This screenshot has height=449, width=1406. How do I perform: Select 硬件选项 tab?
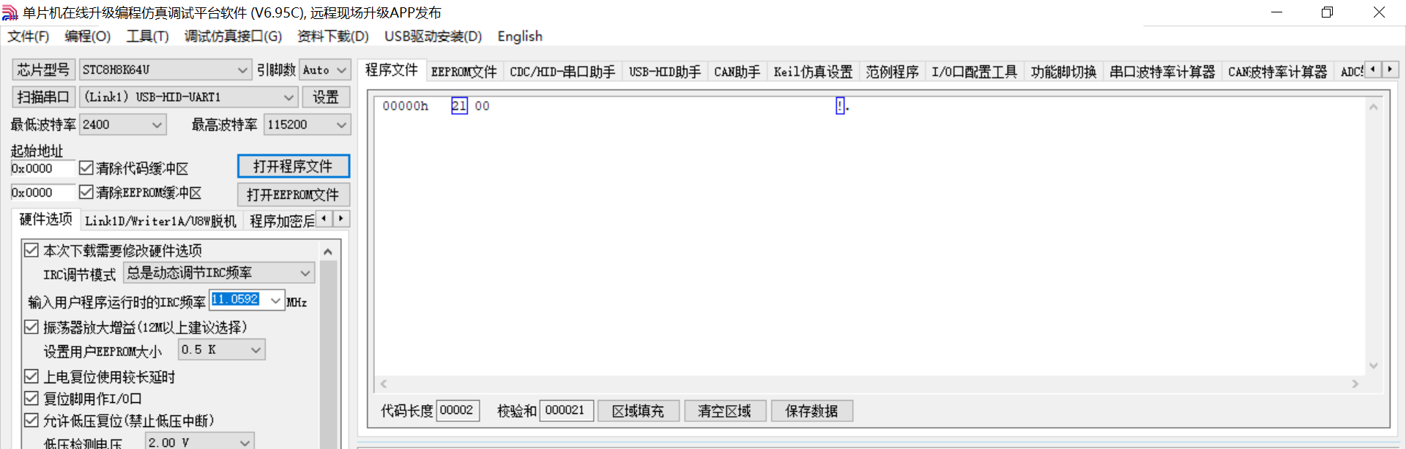[x=45, y=219]
